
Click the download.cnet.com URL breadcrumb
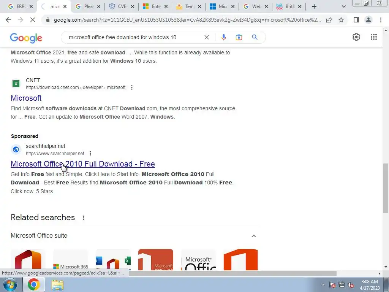point(76,87)
